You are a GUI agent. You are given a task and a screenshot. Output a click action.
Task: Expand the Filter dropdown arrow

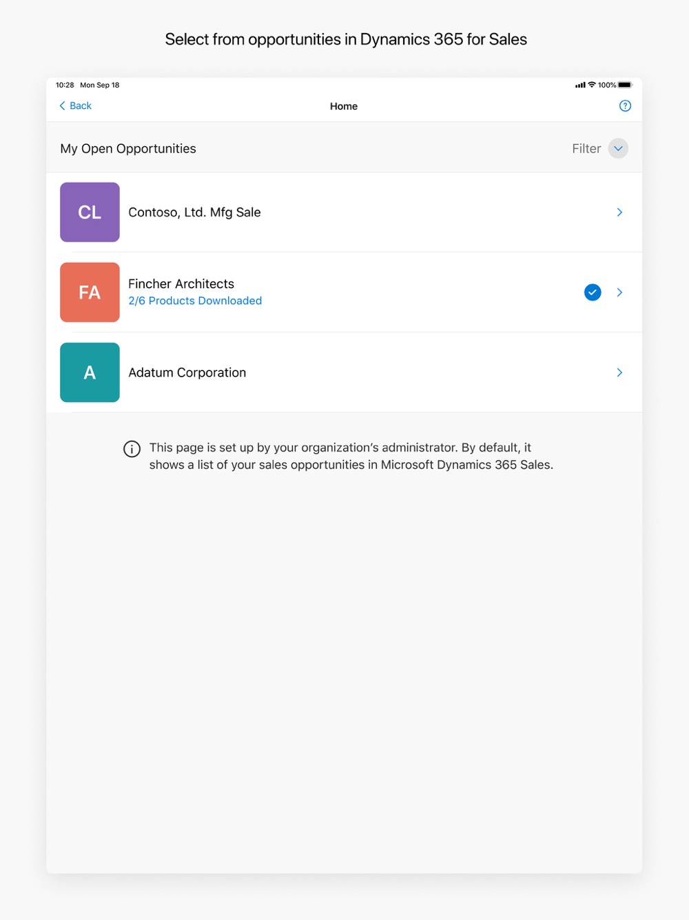point(618,148)
